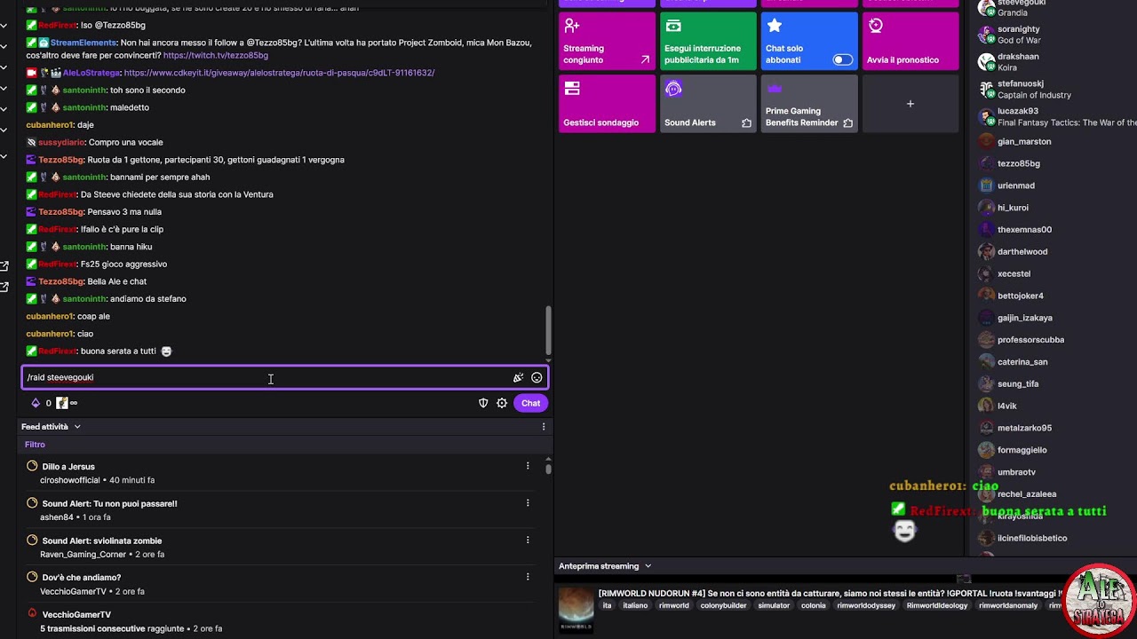Select metalzarko95 in the viewer list

pyautogui.click(x=1024, y=428)
